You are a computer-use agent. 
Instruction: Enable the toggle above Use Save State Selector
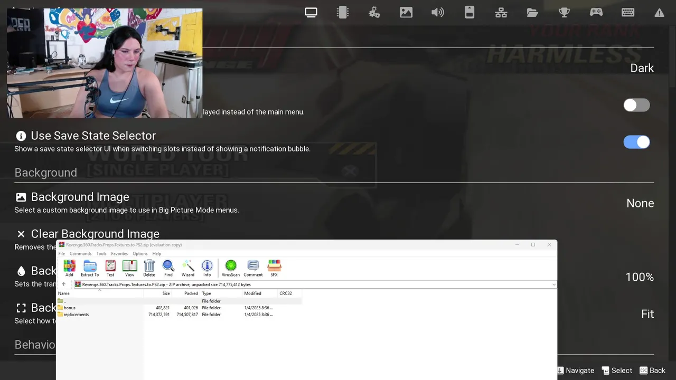pos(636,105)
